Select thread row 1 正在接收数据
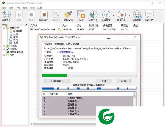Screen dimensions: 165x127 coord(87,98)
